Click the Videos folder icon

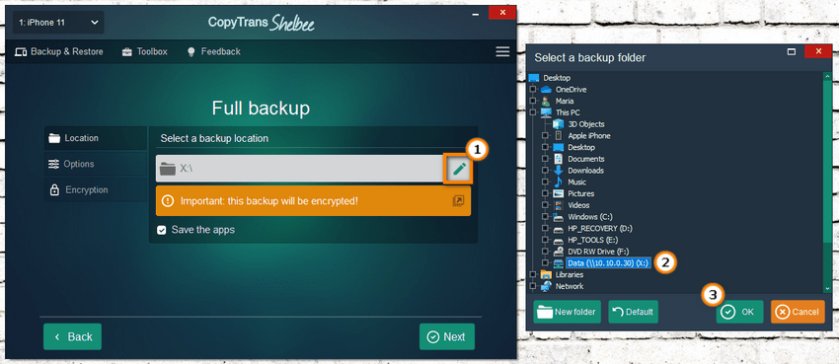point(559,205)
